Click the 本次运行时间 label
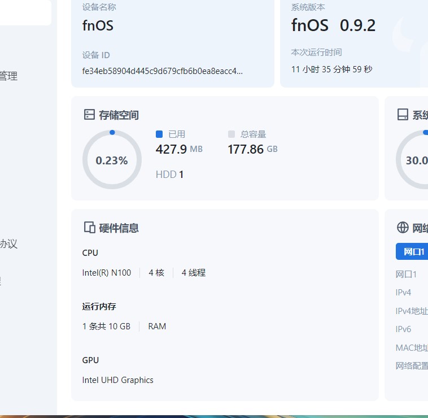The image size is (428, 418). pyautogui.click(x=316, y=52)
